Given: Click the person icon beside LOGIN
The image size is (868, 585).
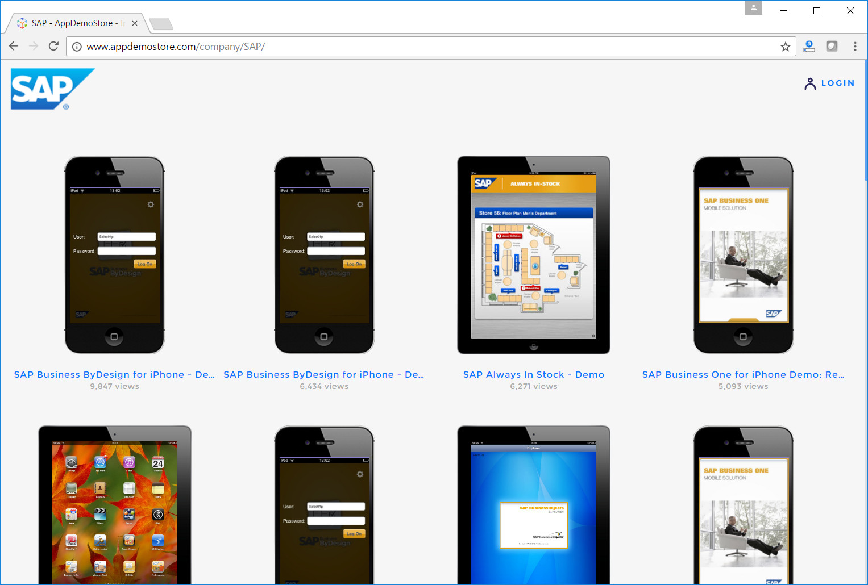Looking at the screenshot, I should pyautogui.click(x=810, y=83).
